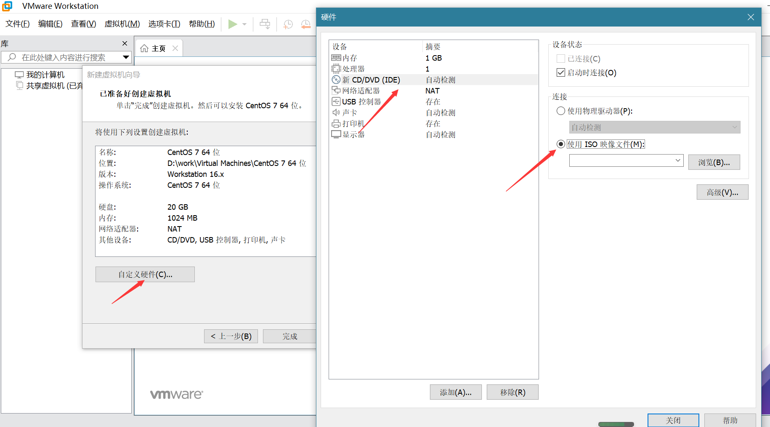Toggle the 启动时连接(O) checkbox

[x=561, y=72]
